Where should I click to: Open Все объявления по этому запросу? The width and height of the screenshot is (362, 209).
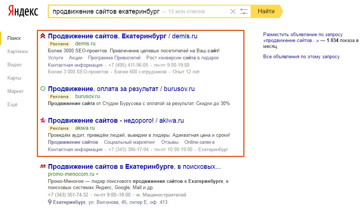coord(301,56)
